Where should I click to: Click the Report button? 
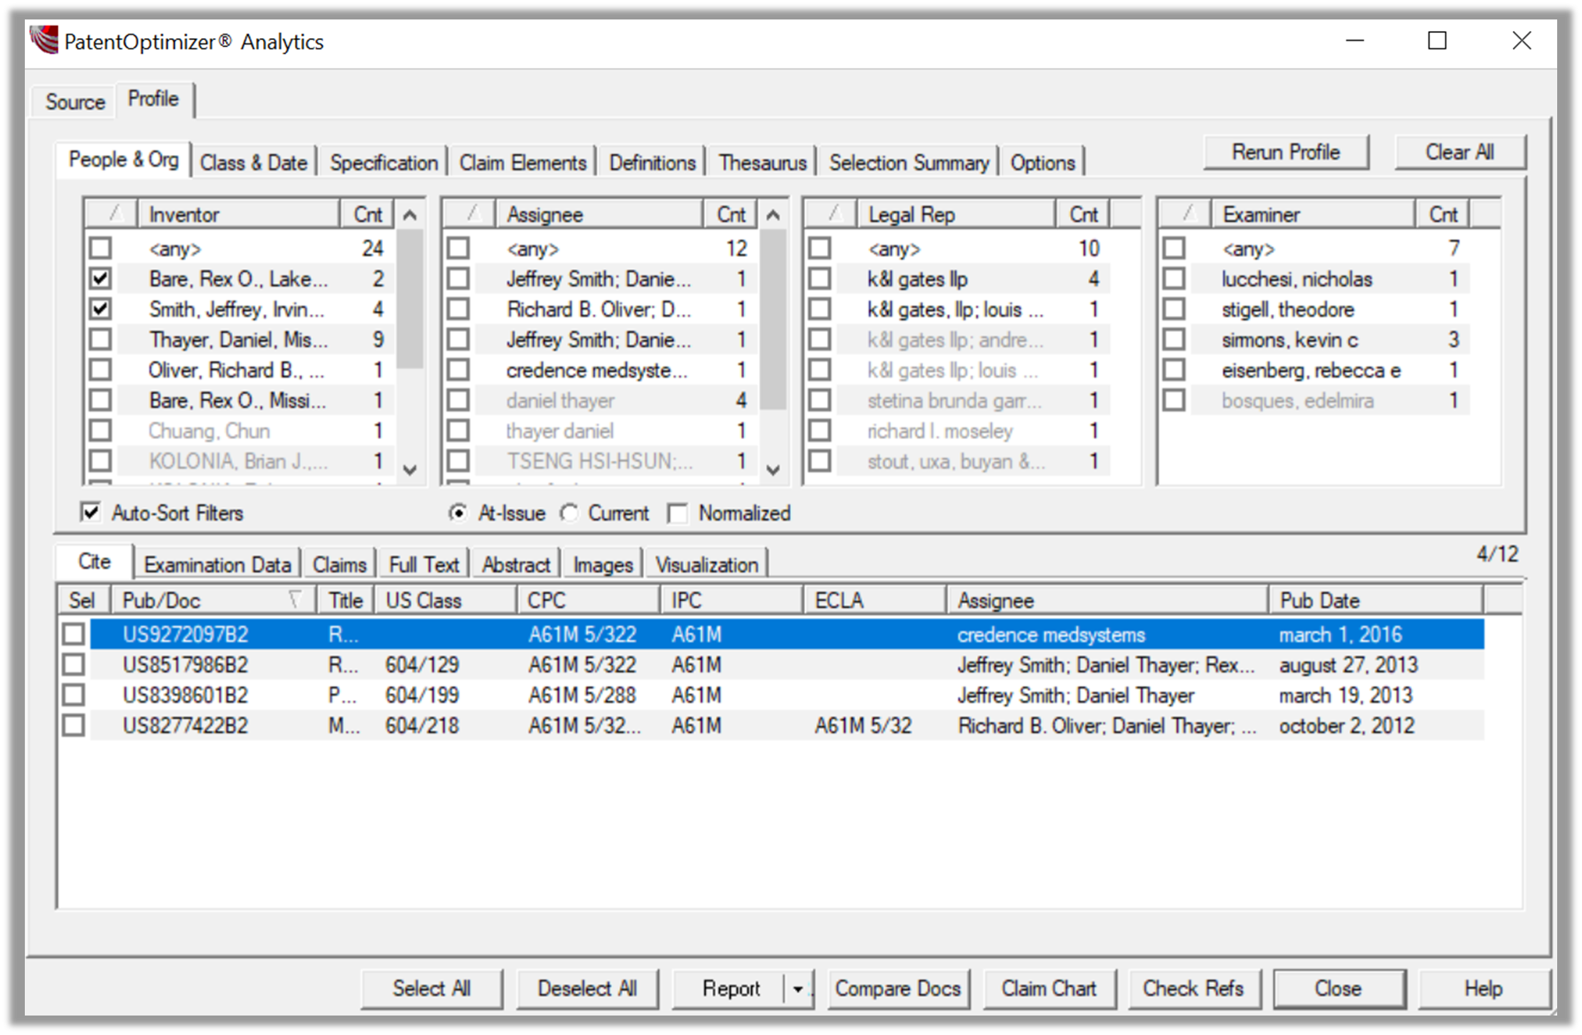(731, 989)
